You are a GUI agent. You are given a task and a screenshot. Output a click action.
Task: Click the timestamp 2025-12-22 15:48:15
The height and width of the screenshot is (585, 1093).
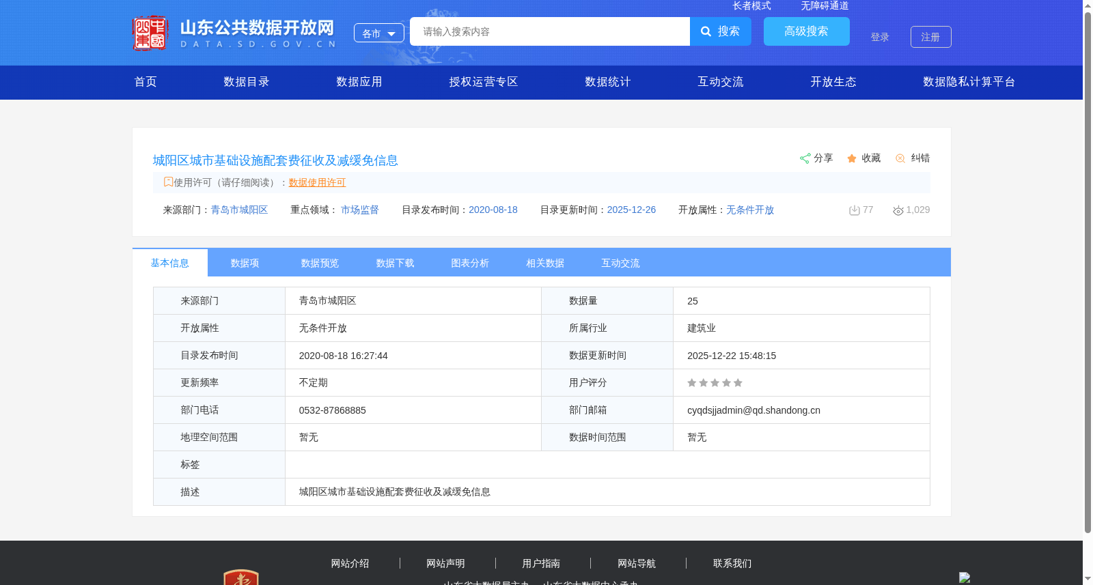coord(732,356)
